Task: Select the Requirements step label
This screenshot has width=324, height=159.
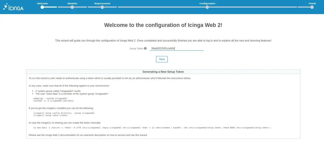Action: (102, 4)
